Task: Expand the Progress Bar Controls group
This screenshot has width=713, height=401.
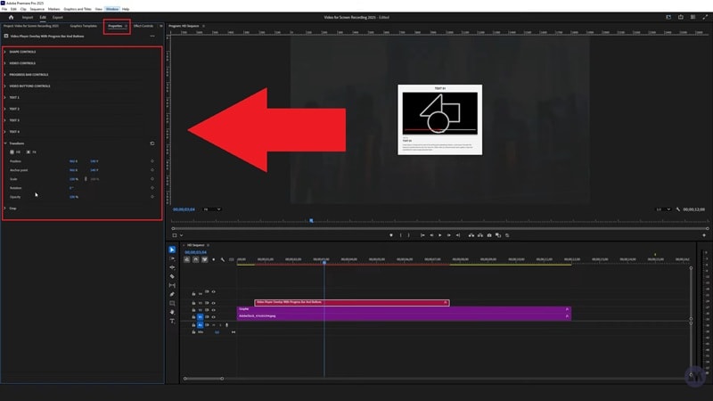Action: 5,75
